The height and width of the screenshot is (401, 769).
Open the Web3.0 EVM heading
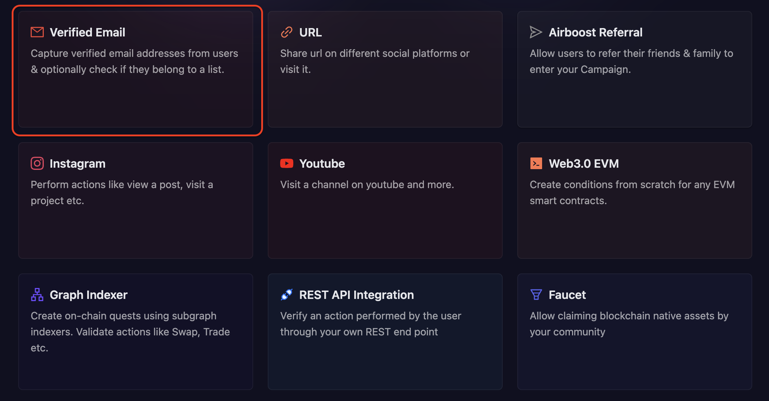pos(583,164)
